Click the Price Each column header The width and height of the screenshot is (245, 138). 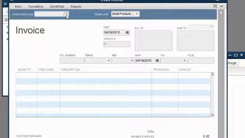click(x=161, y=70)
